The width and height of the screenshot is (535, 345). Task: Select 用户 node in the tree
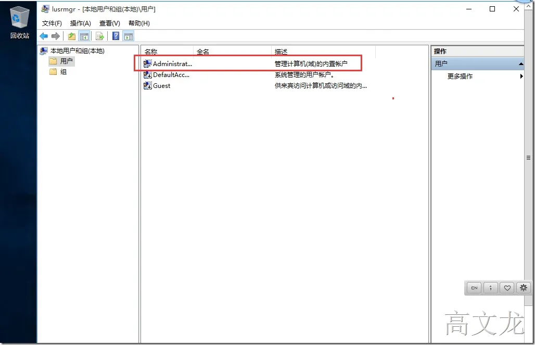66,61
